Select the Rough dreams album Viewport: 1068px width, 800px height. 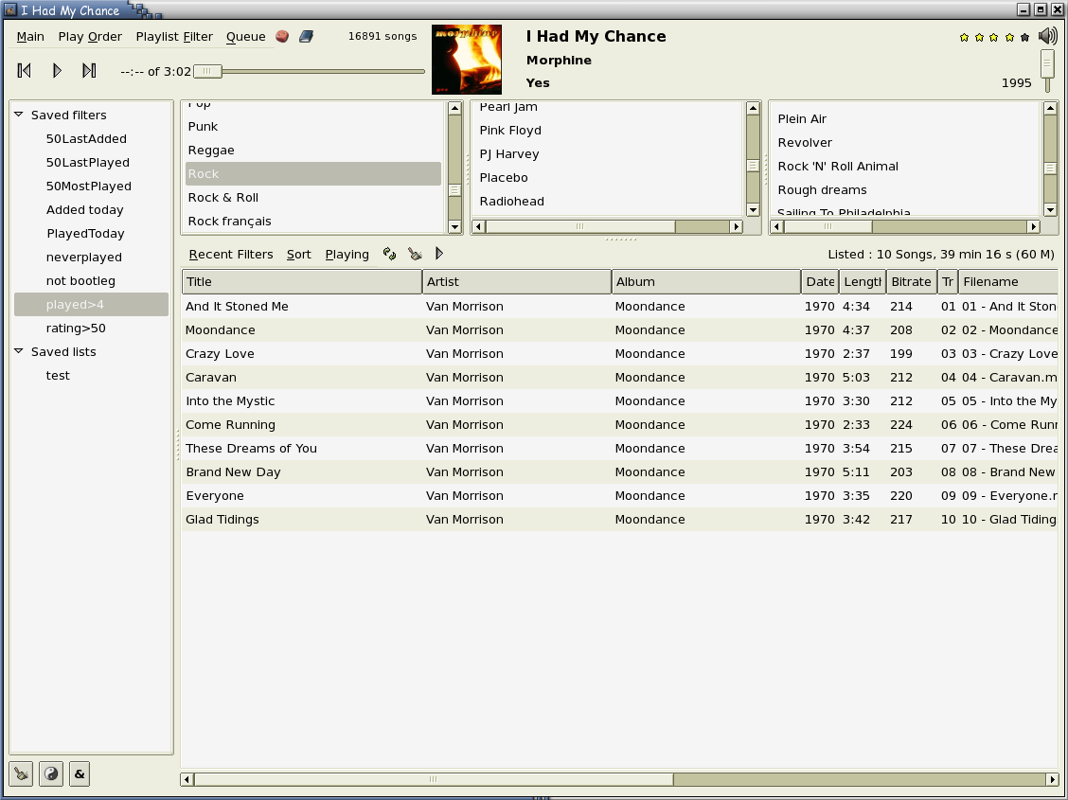(x=907, y=190)
